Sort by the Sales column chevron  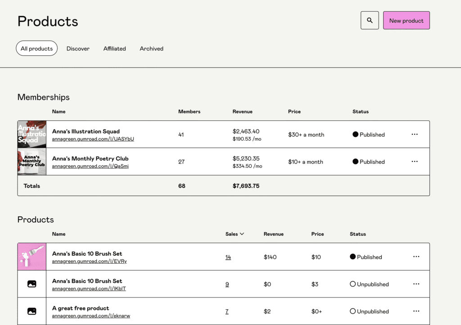point(242,234)
